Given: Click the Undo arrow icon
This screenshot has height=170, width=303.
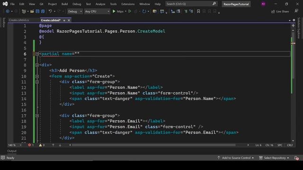Looking at the screenshot, I should (x=50, y=11).
